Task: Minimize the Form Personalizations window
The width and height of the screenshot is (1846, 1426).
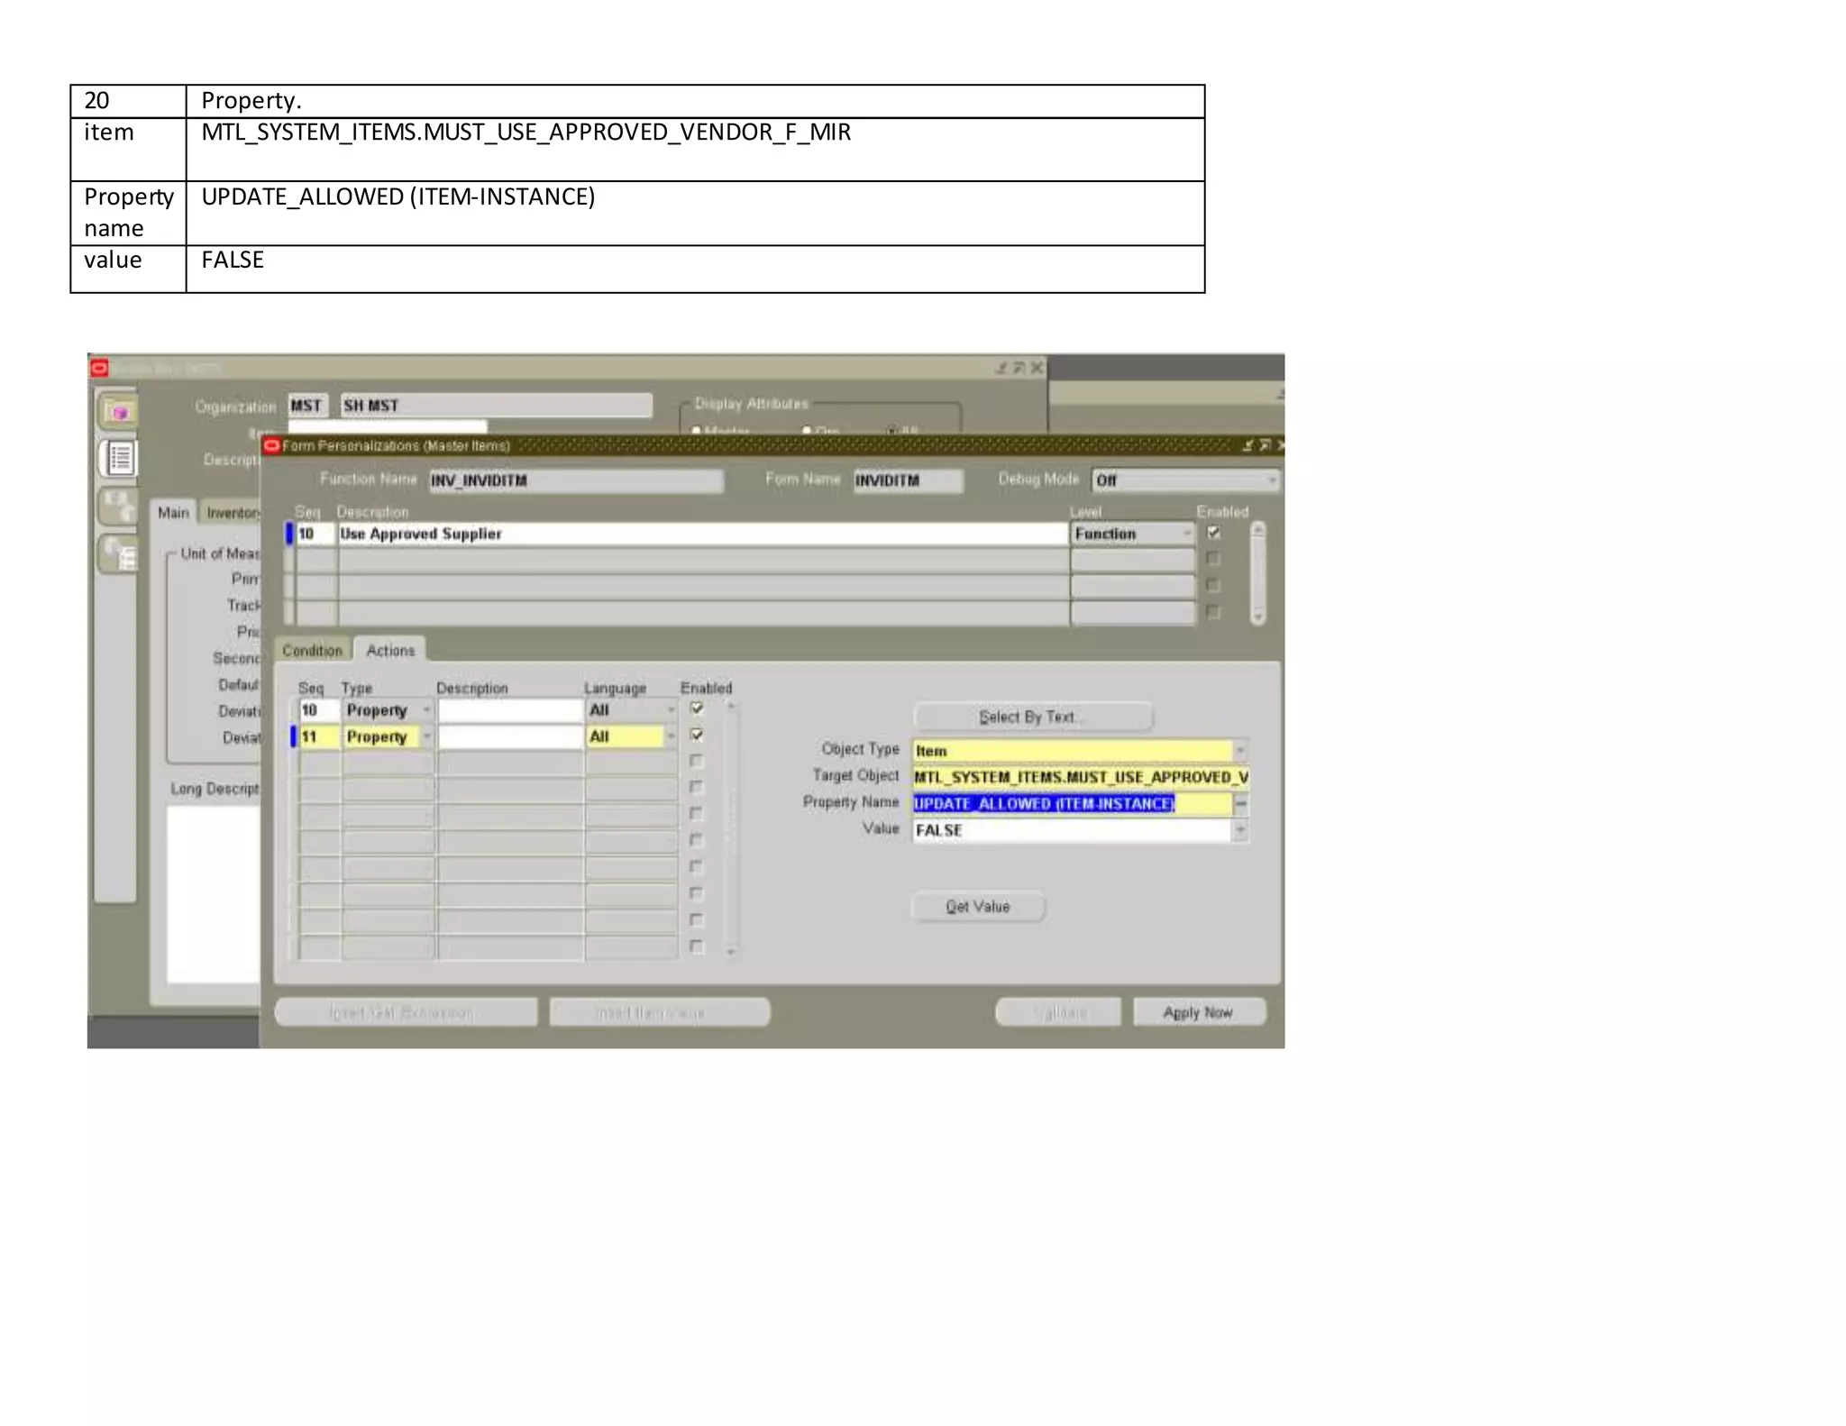Action: coord(1247,445)
